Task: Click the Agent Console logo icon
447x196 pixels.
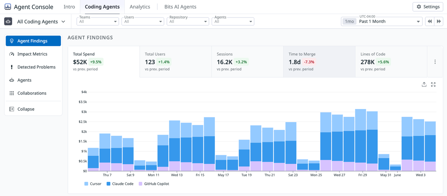Action: pos(8,7)
